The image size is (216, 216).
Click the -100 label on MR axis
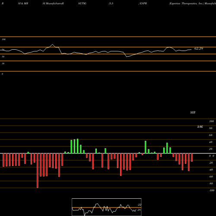click(x=212, y=191)
